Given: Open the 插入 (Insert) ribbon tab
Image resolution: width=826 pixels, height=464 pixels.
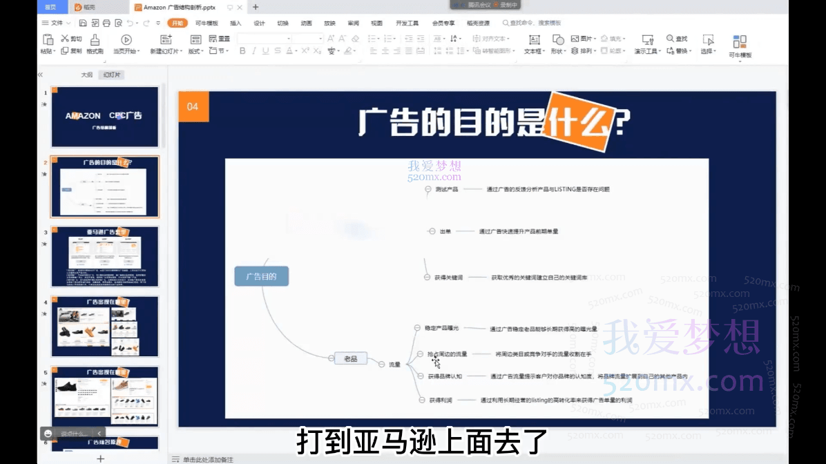Looking at the screenshot, I should [236, 23].
